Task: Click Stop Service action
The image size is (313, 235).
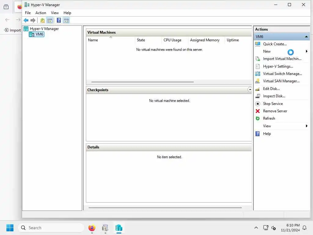Action: coord(273,104)
